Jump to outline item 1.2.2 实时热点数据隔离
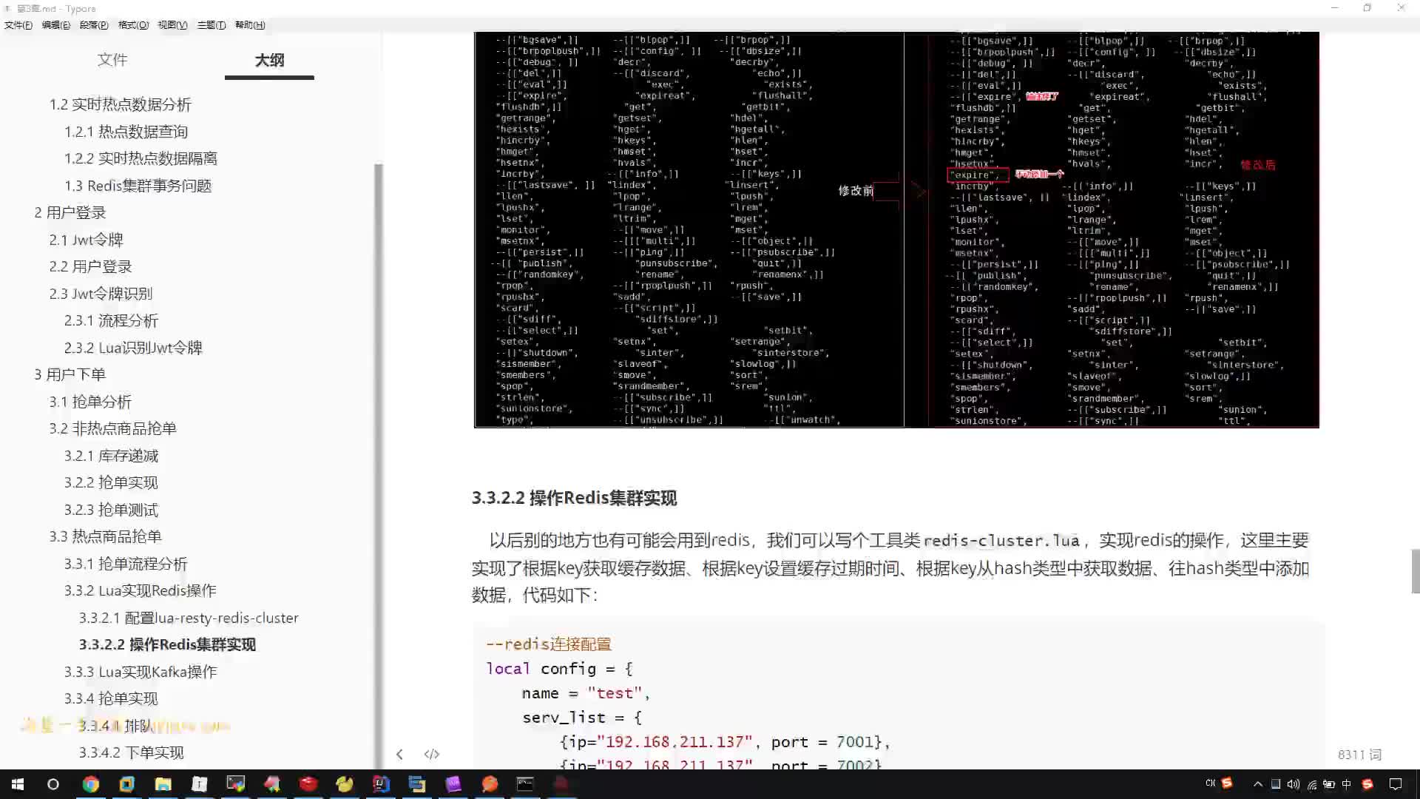This screenshot has height=799, width=1420. tap(141, 158)
